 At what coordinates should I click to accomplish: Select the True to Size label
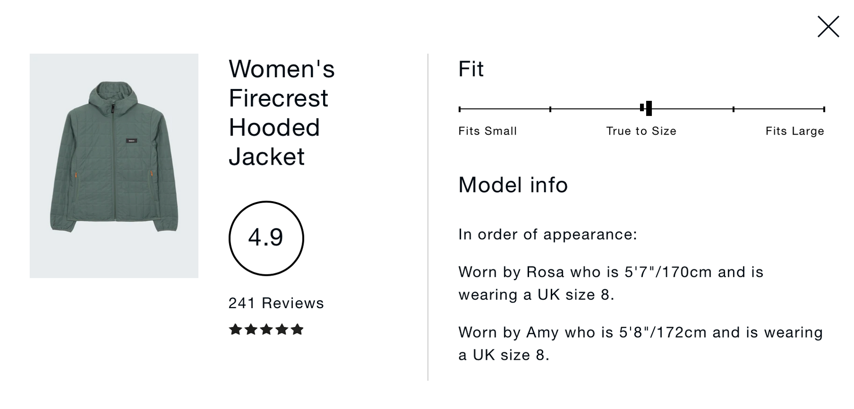coord(641,131)
